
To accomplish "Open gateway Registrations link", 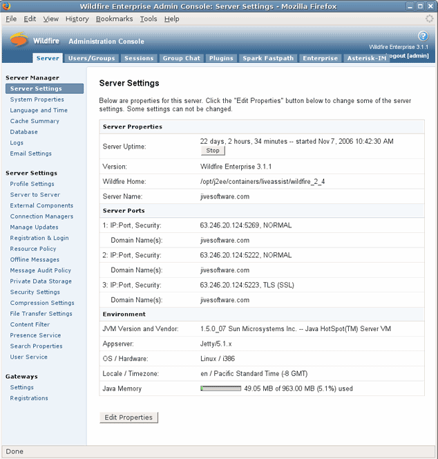I will [29, 398].
